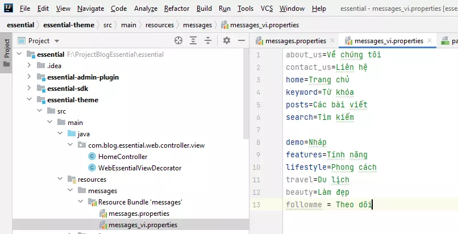This screenshot has height=234, width=458.
Task: Open the Refactor menu
Action: coord(177,9)
